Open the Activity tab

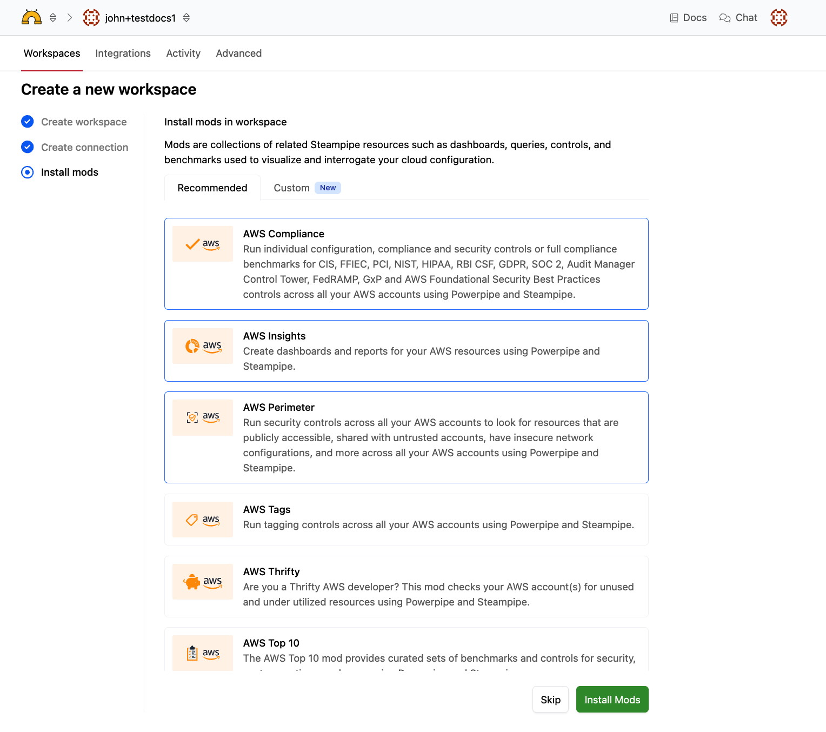click(x=183, y=54)
